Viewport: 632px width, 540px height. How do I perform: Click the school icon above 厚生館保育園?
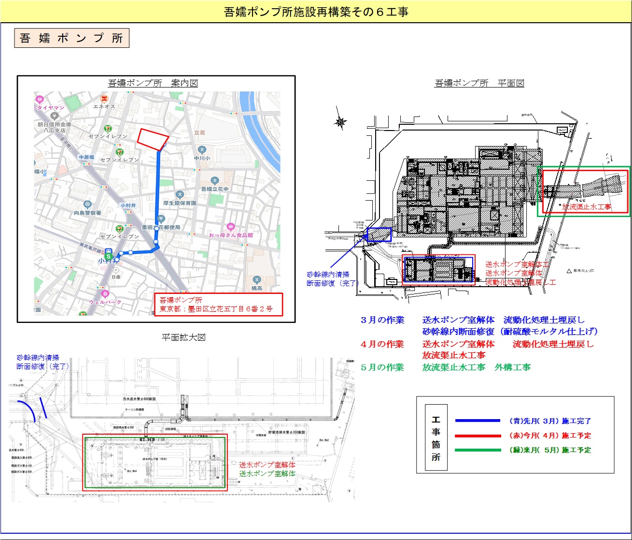(180, 194)
